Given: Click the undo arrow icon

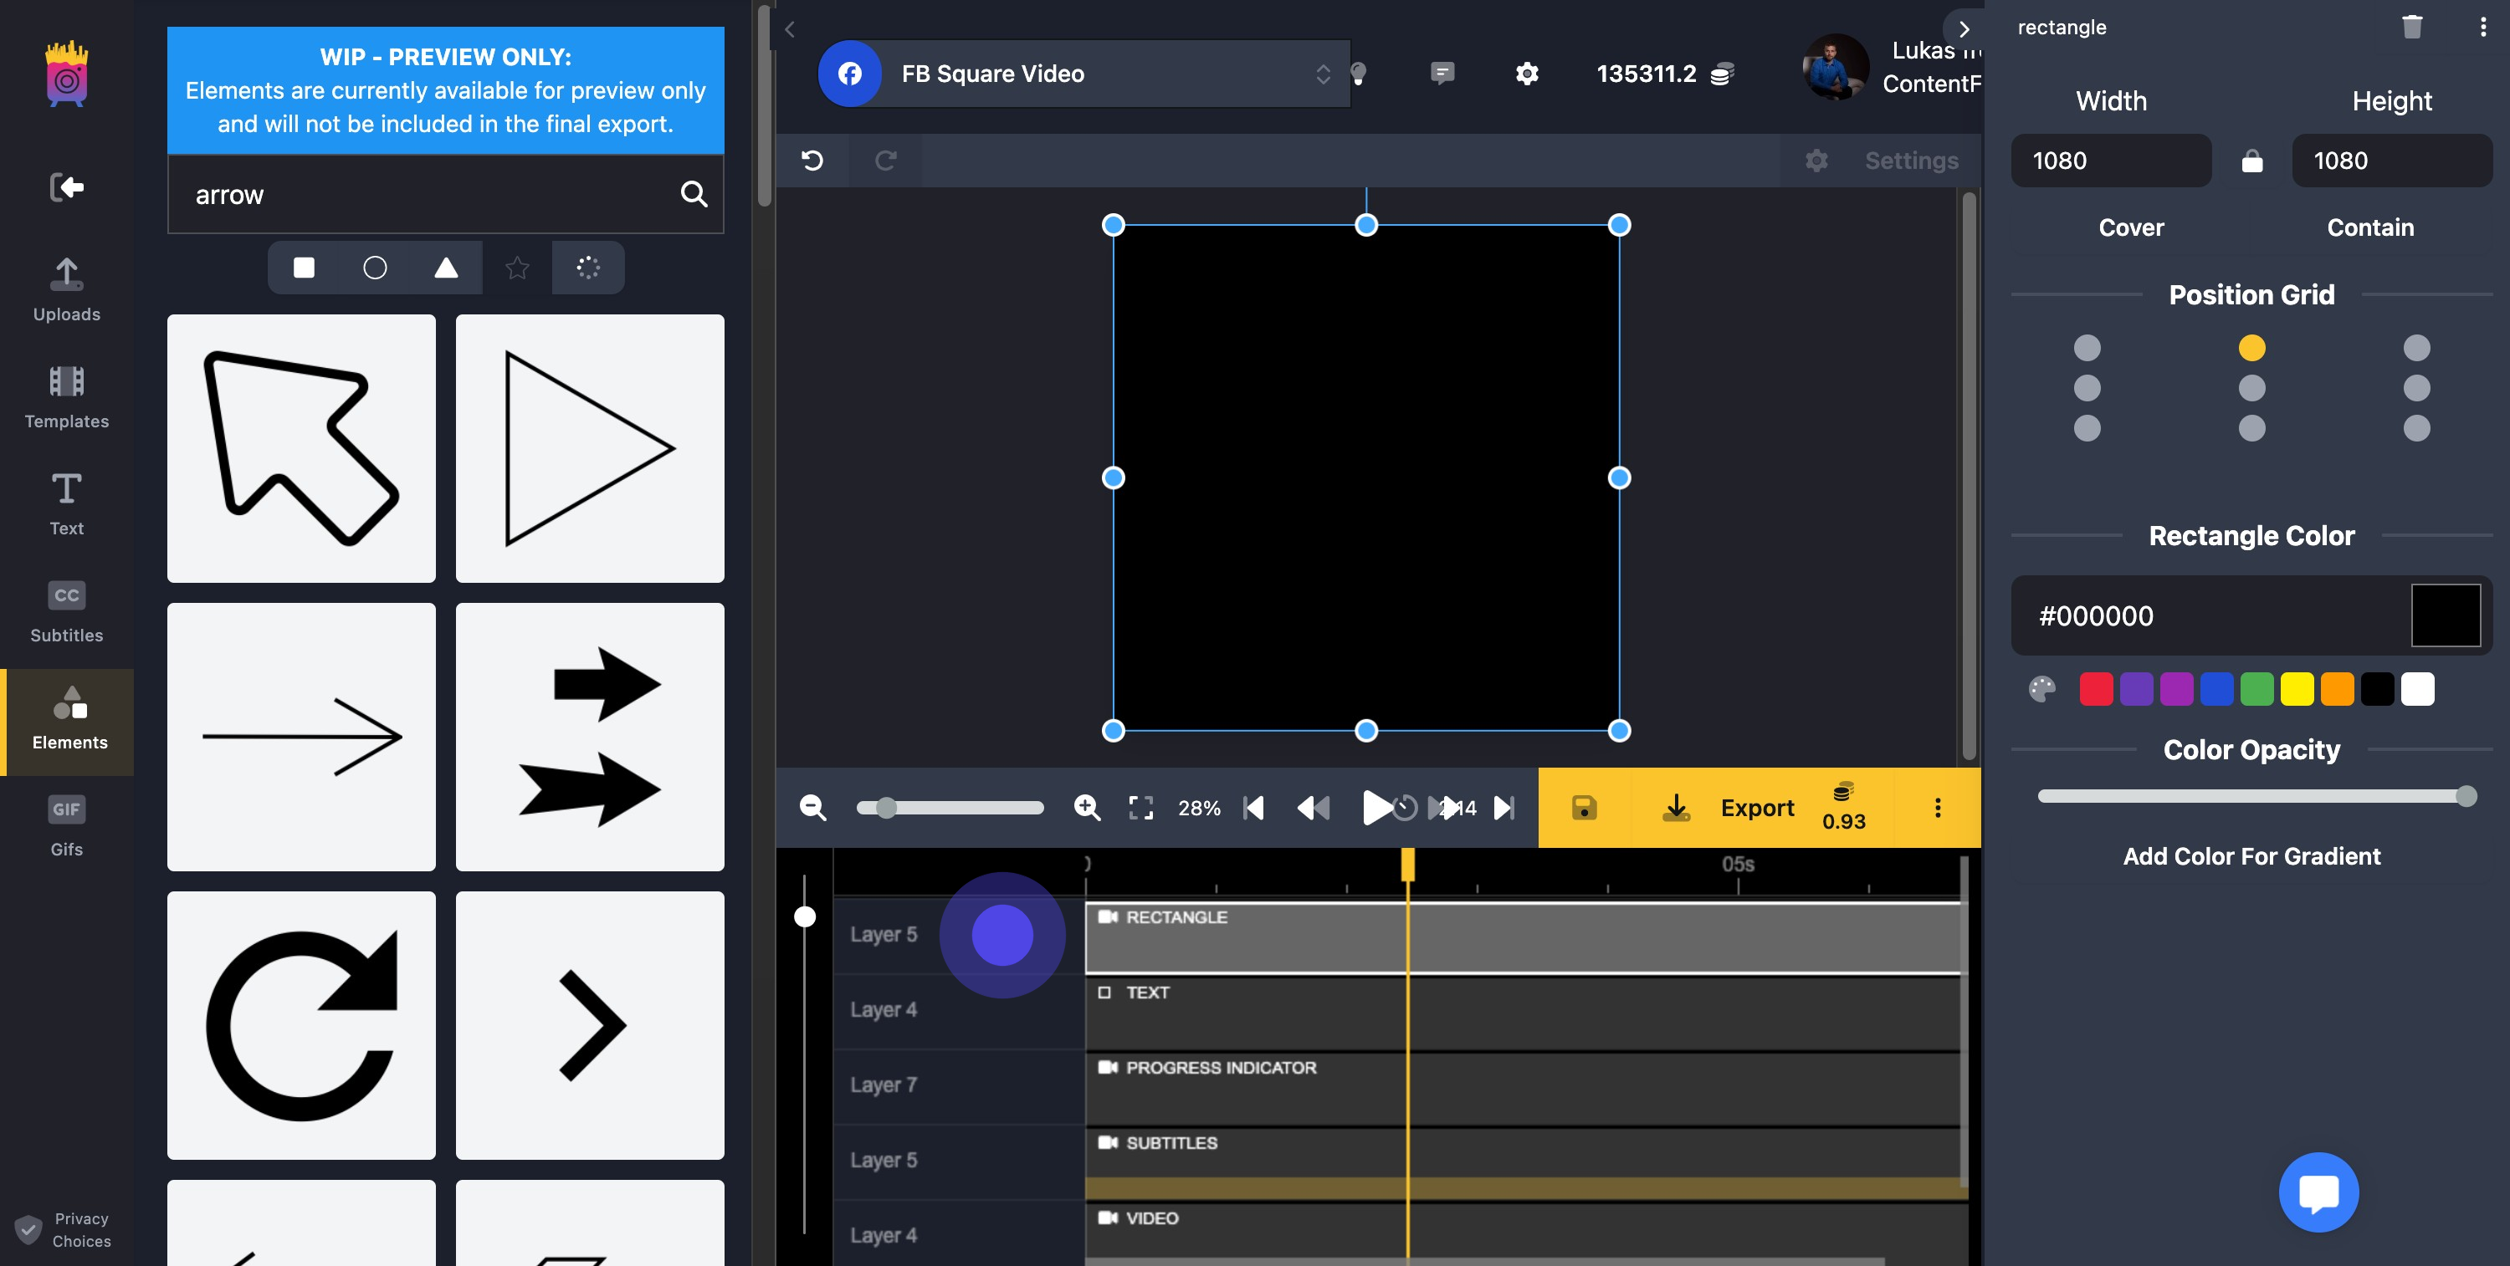Looking at the screenshot, I should [812, 160].
